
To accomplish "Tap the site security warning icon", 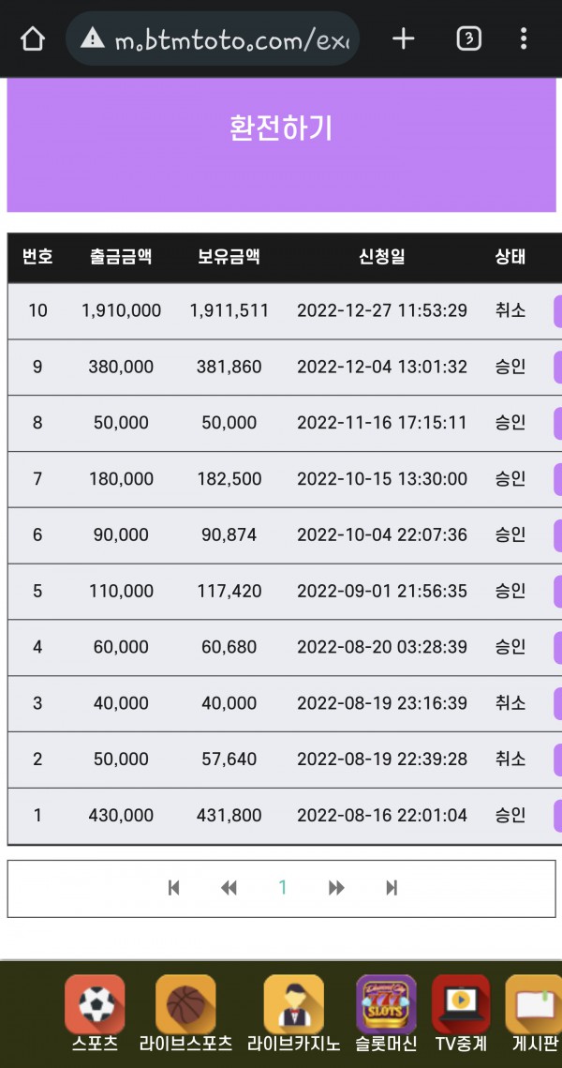I will [x=92, y=38].
